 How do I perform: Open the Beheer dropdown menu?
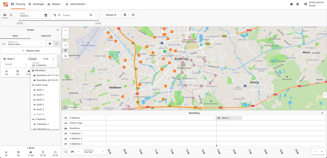pyautogui.click(x=55, y=4)
